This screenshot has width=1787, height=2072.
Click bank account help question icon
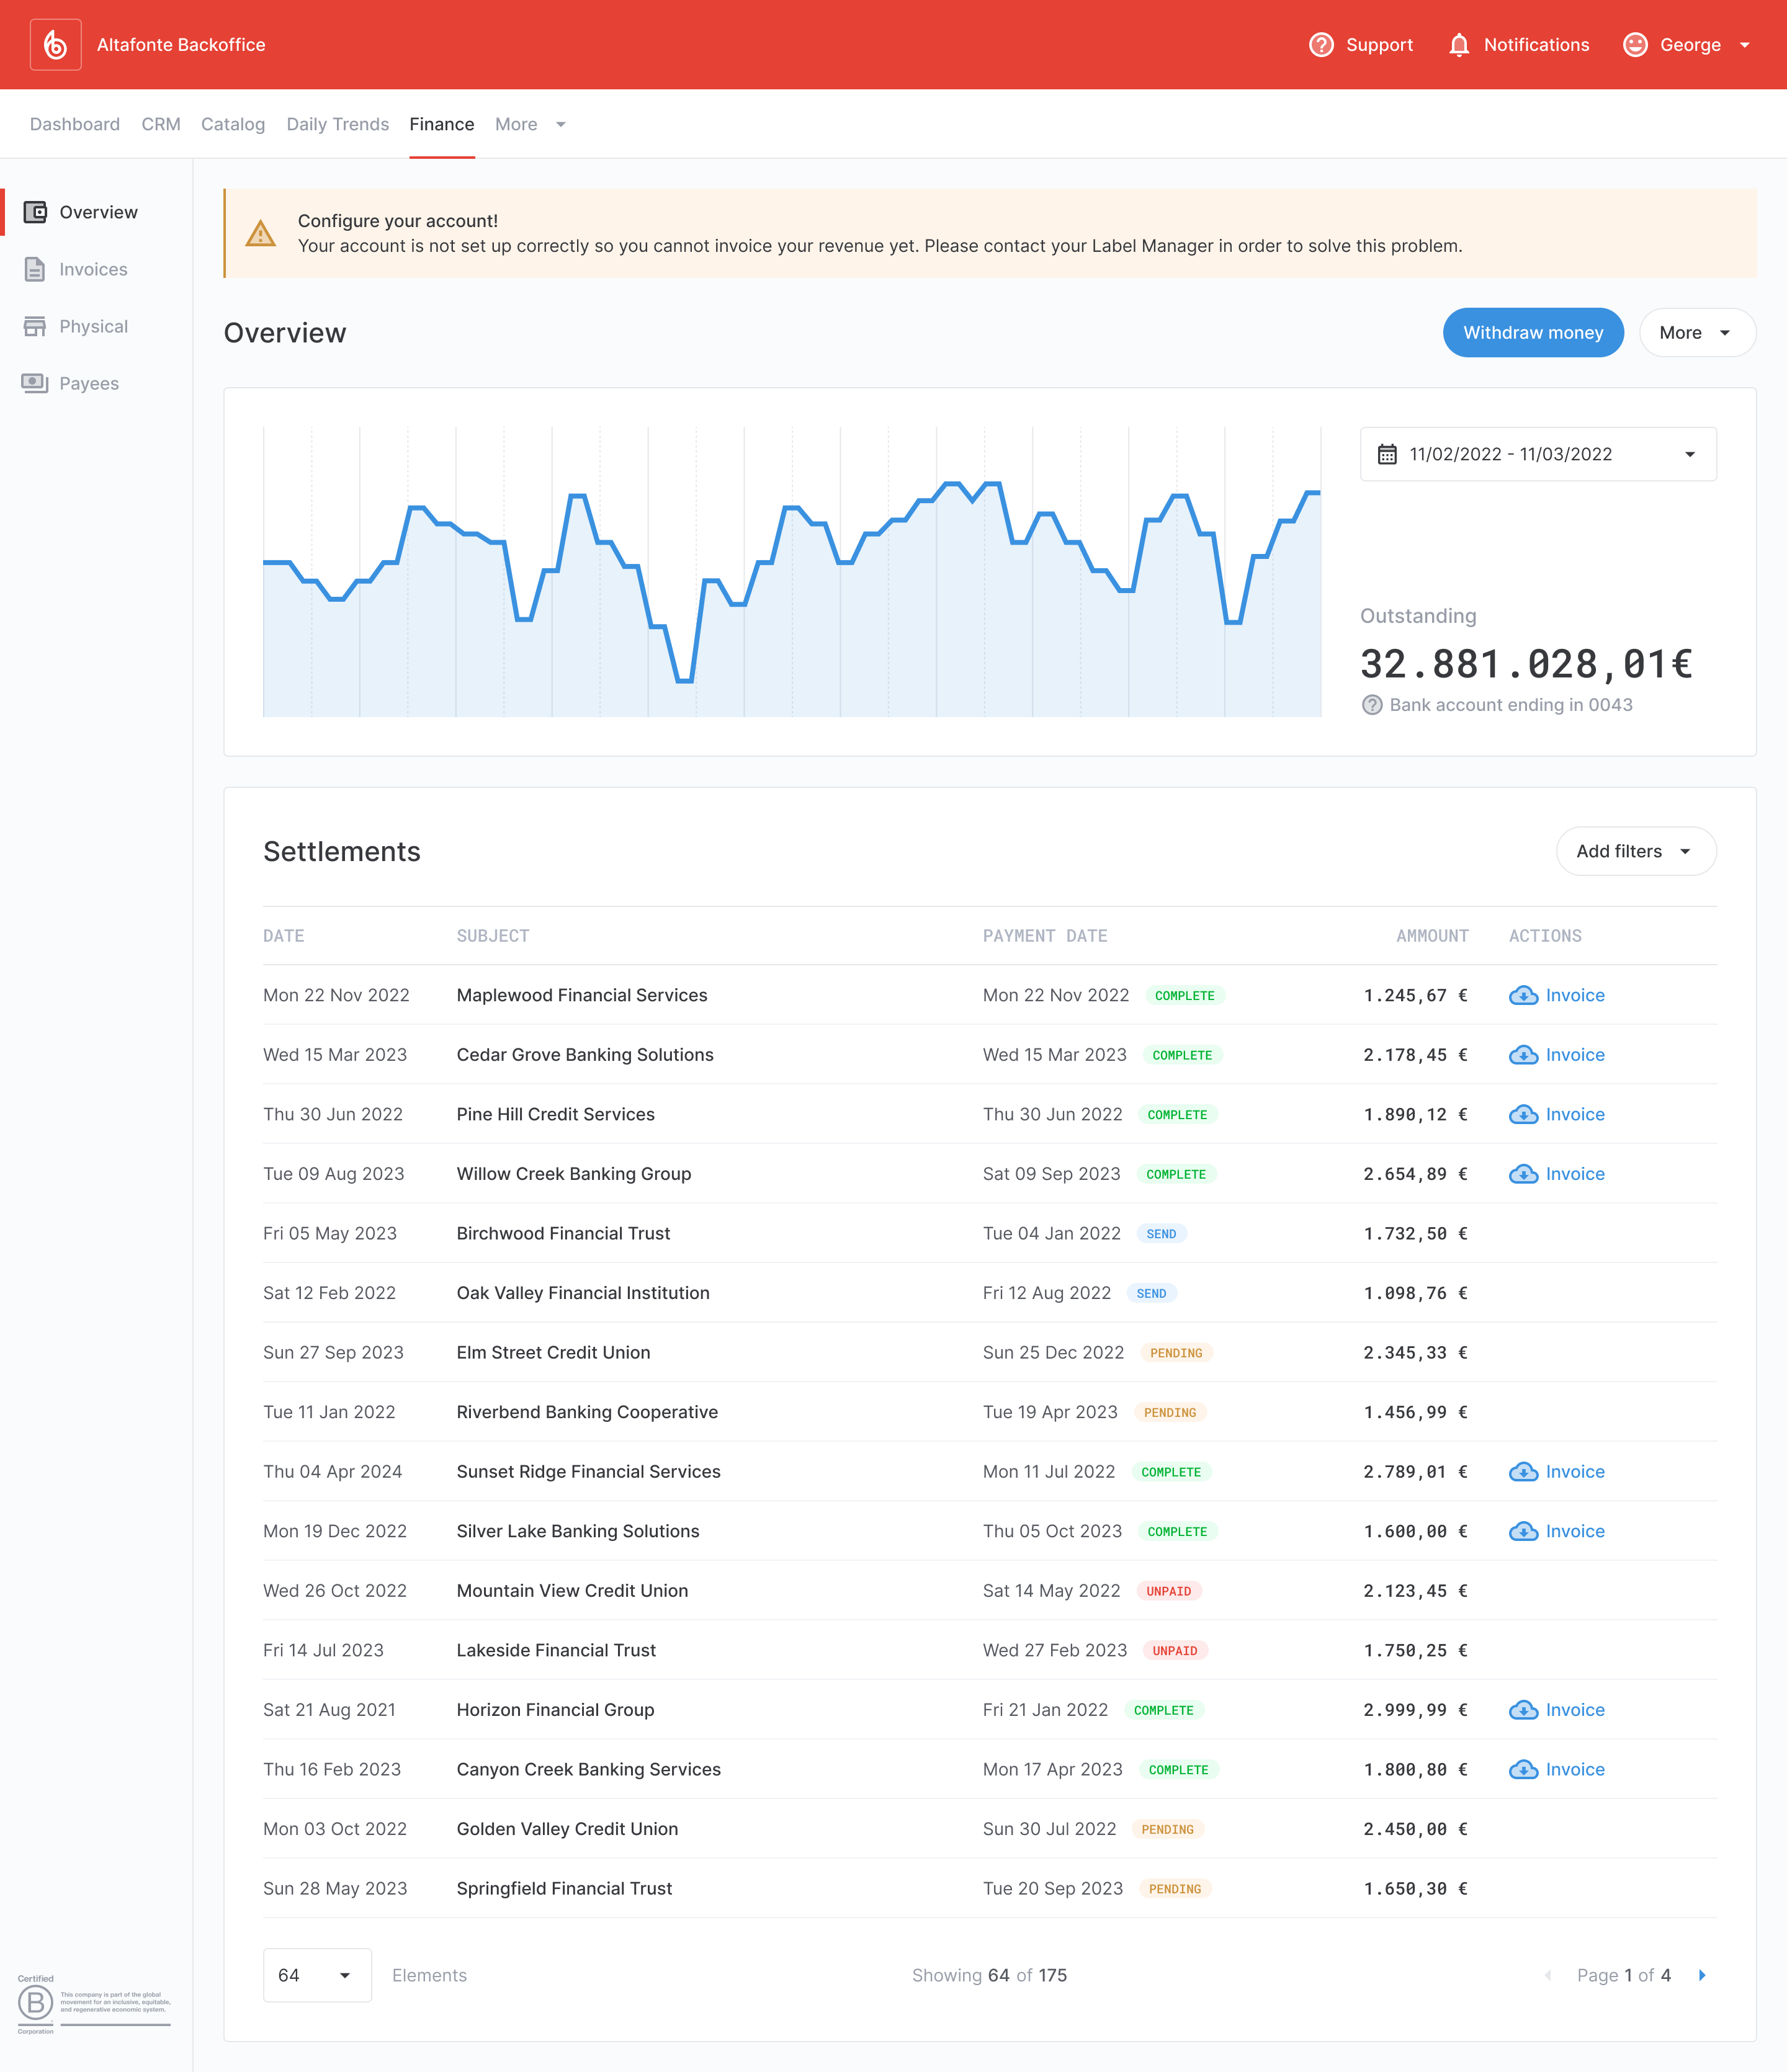(x=1372, y=705)
